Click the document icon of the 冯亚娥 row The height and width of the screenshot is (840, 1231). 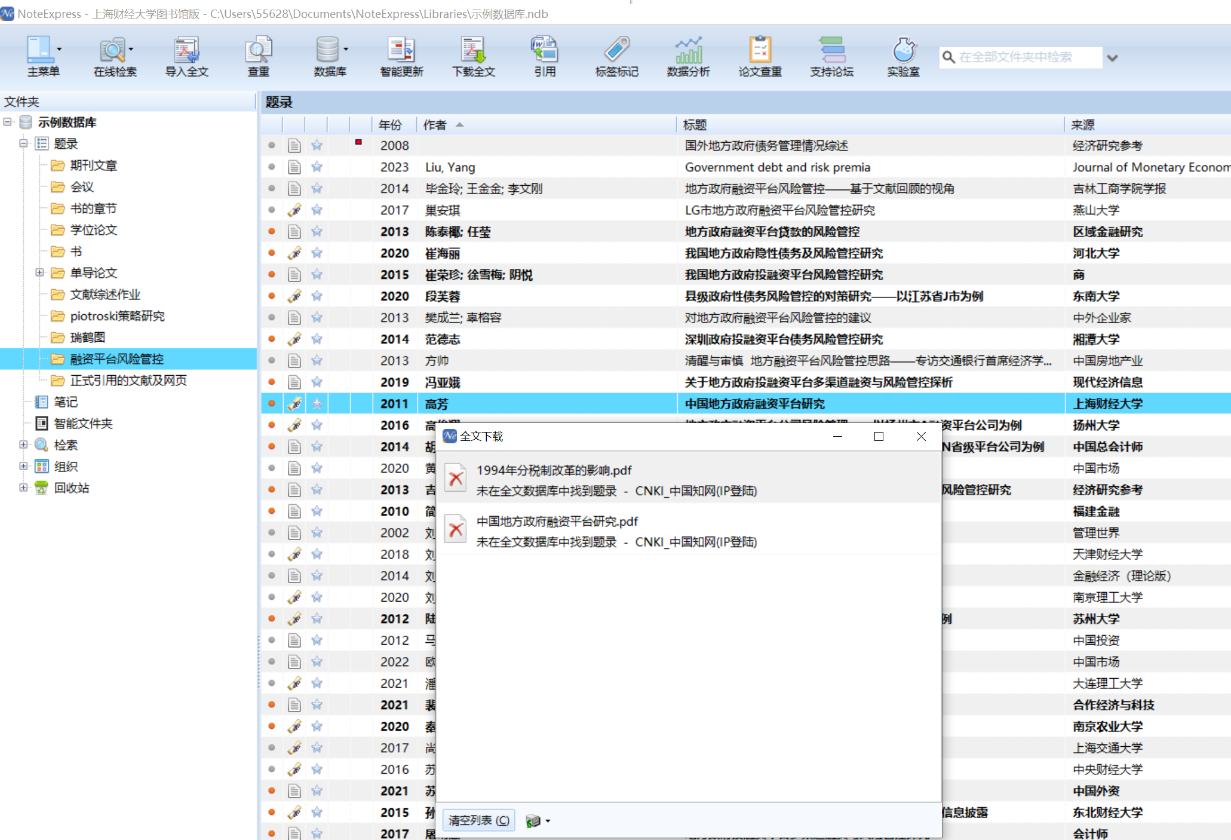[x=294, y=382]
